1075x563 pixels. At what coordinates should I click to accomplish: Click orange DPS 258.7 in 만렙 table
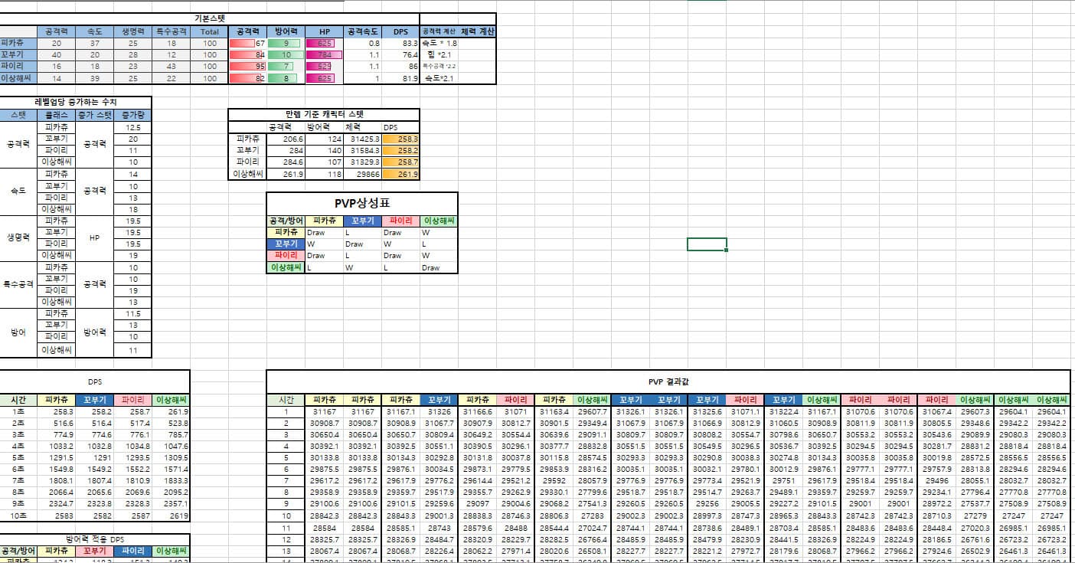[x=400, y=162]
